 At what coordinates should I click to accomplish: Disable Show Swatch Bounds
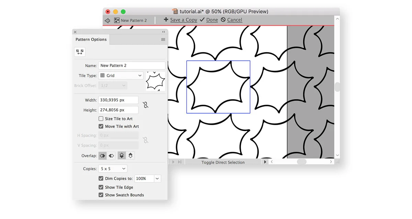[101, 195]
